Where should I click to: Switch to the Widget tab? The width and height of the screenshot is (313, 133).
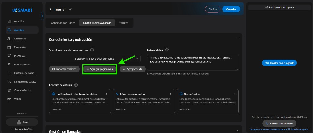point(123,23)
